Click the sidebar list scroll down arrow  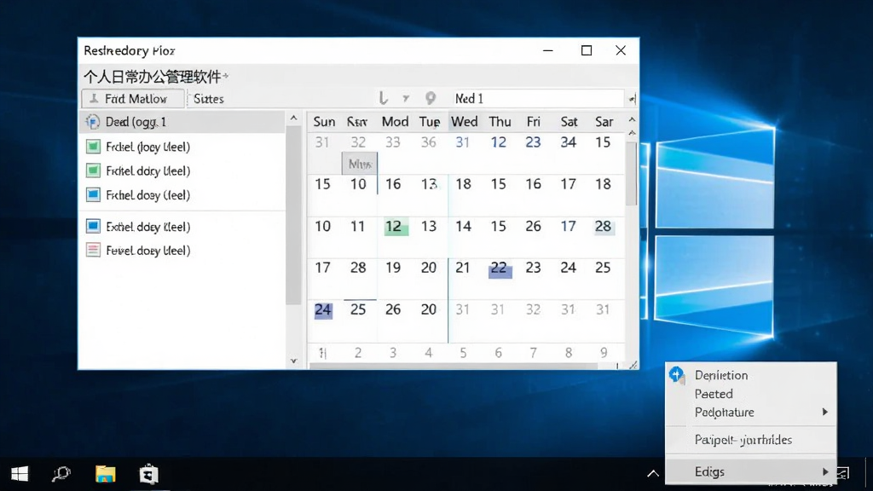[294, 361]
